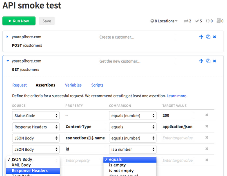
Task: Remove the Status Code assertion
Action: tap(207, 115)
